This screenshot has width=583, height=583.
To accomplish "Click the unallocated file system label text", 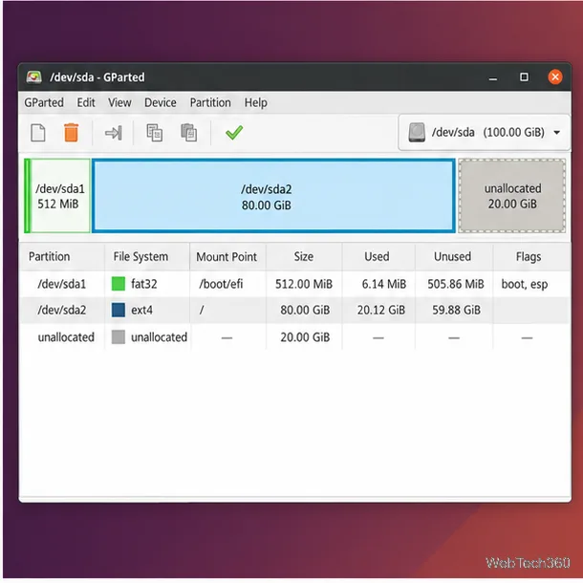I will point(159,336).
